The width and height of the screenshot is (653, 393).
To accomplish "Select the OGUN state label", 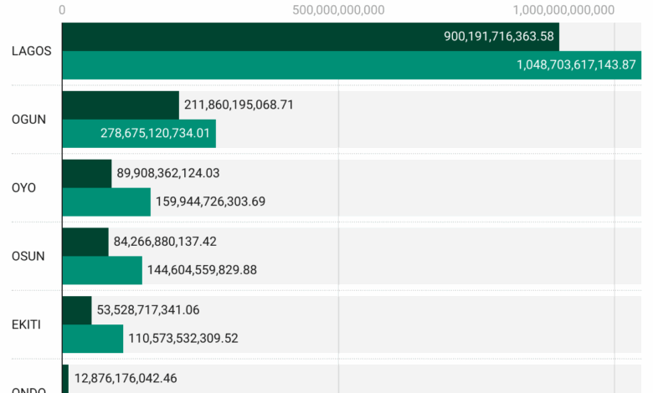I will (28, 120).
